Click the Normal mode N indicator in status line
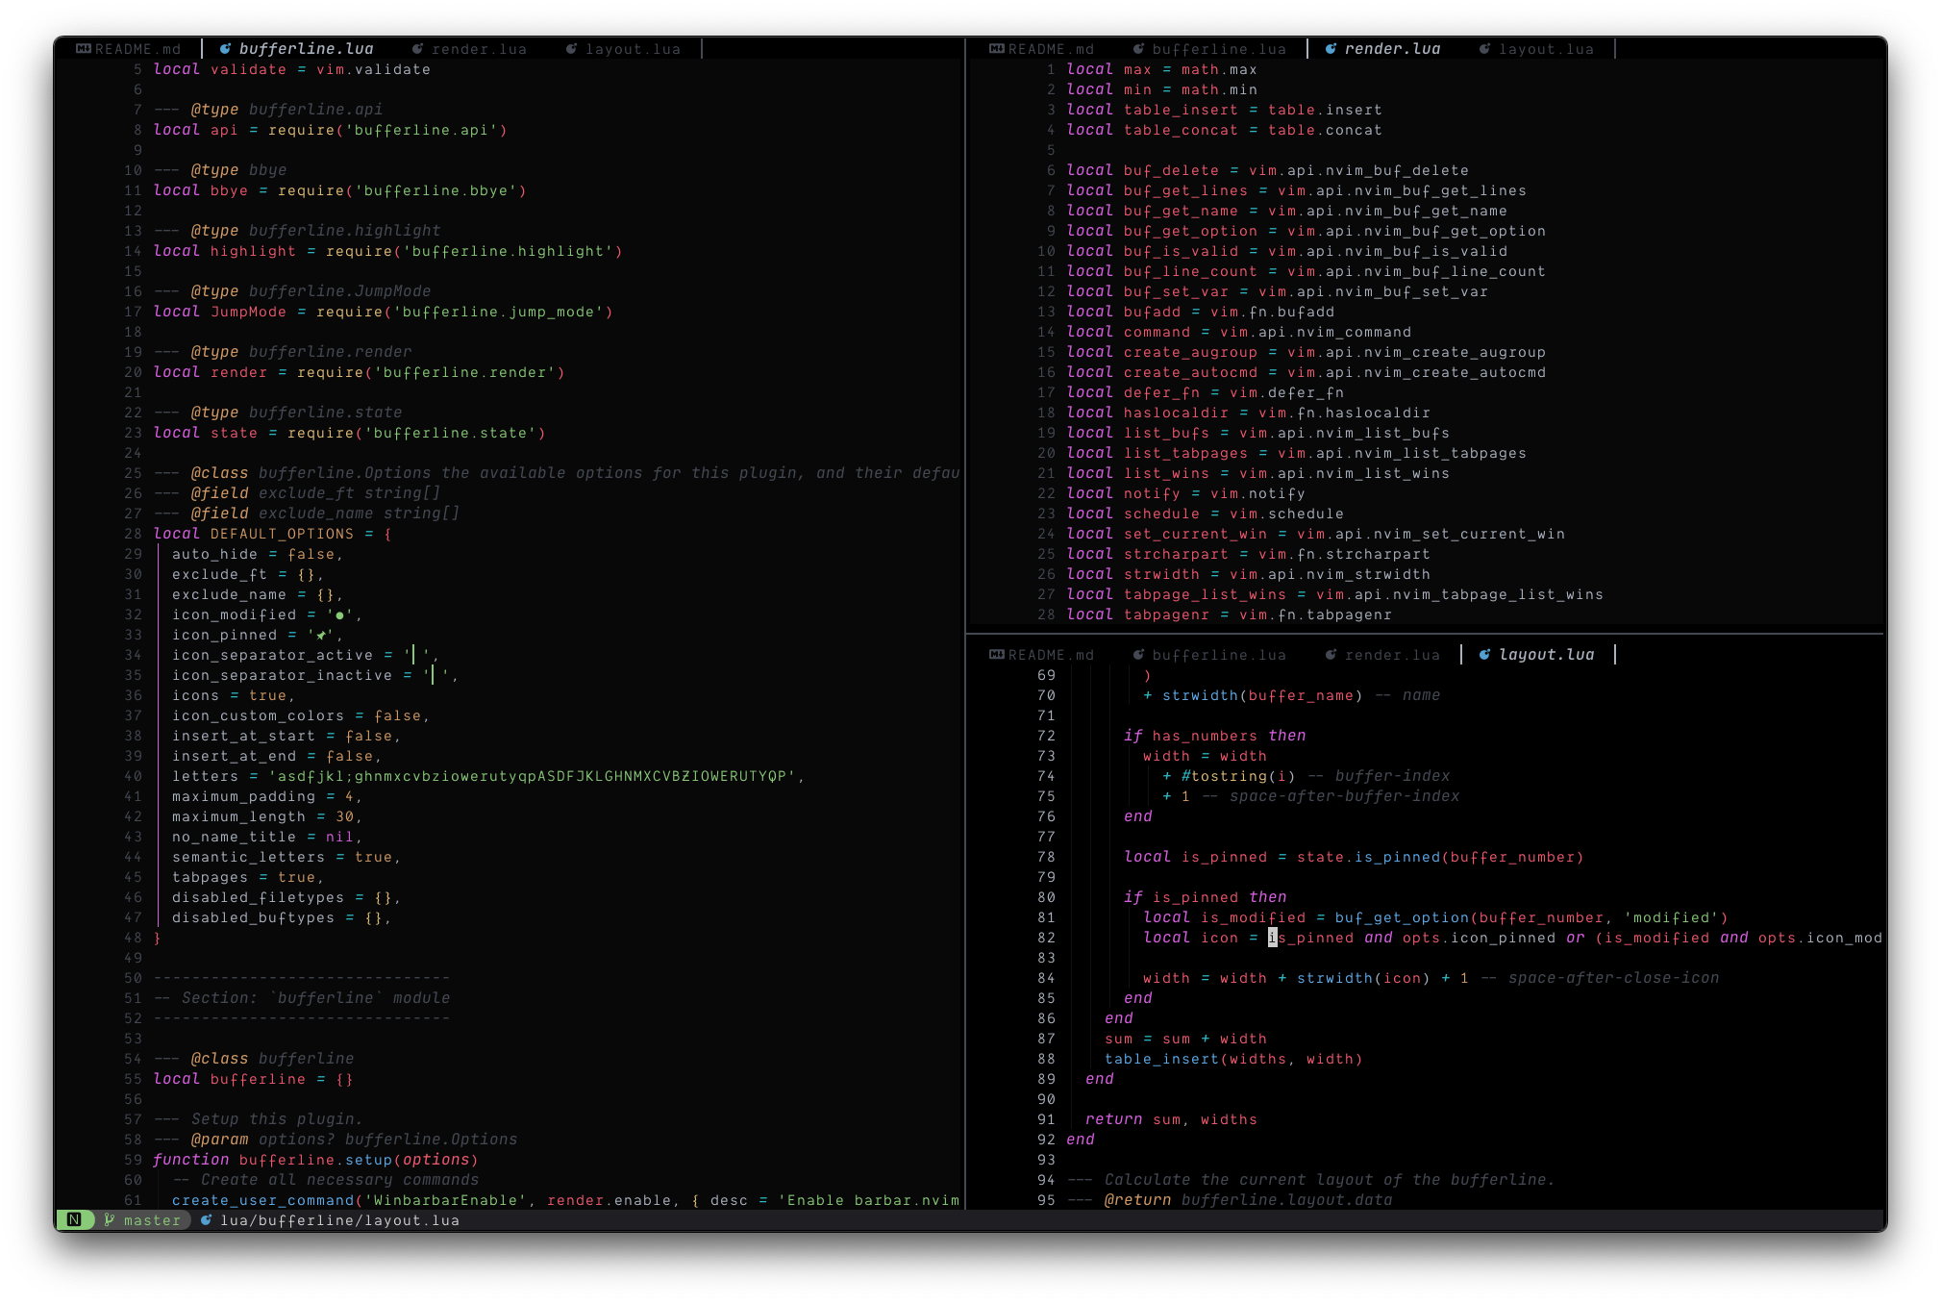This screenshot has width=1941, height=1303. [x=74, y=1220]
